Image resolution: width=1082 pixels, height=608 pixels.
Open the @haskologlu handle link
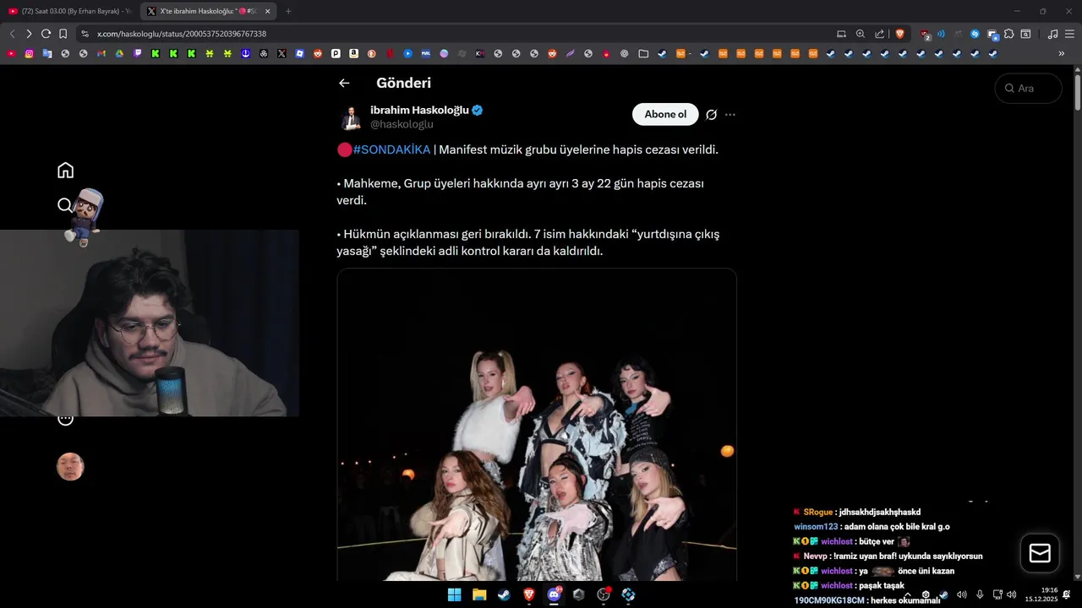pos(402,124)
